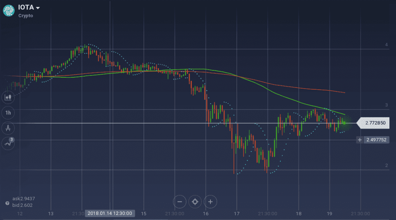Open the indicators panel with badge 3

8,143
